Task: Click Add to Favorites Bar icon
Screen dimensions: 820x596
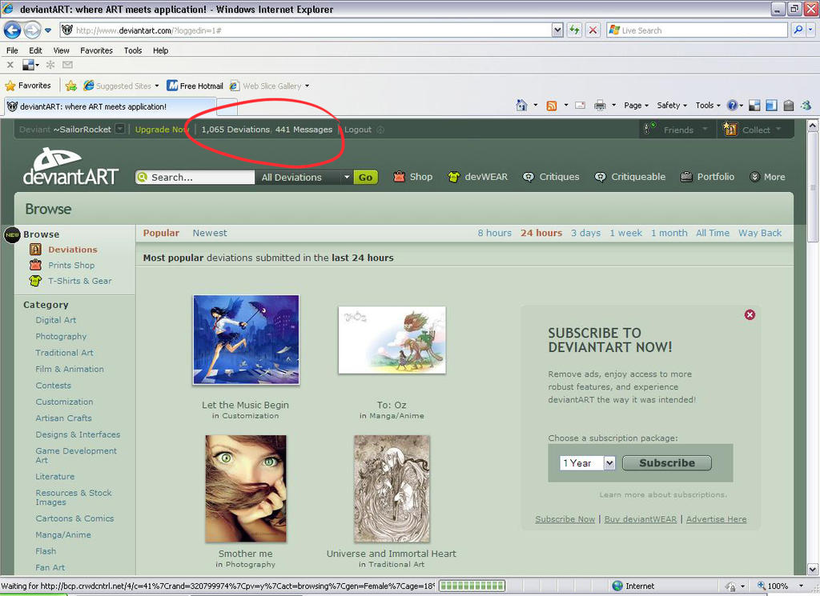Action: pyautogui.click(x=71, y=86)
